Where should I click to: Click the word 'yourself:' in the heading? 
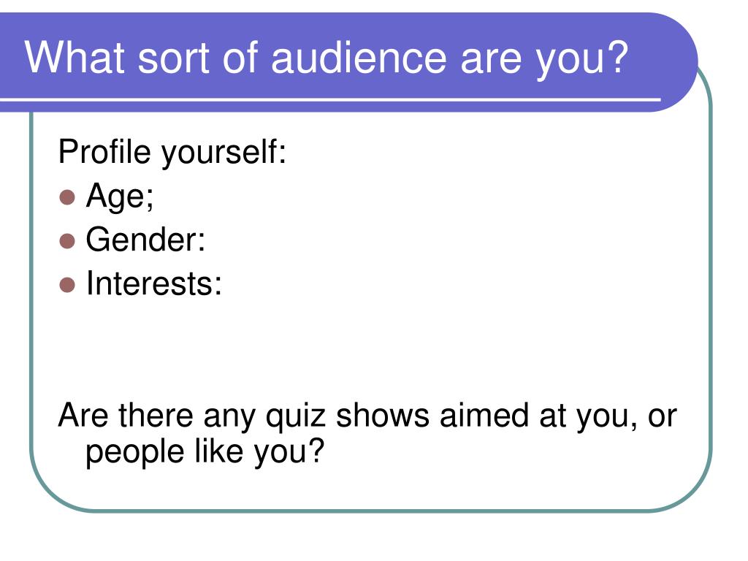pos(224,153)
